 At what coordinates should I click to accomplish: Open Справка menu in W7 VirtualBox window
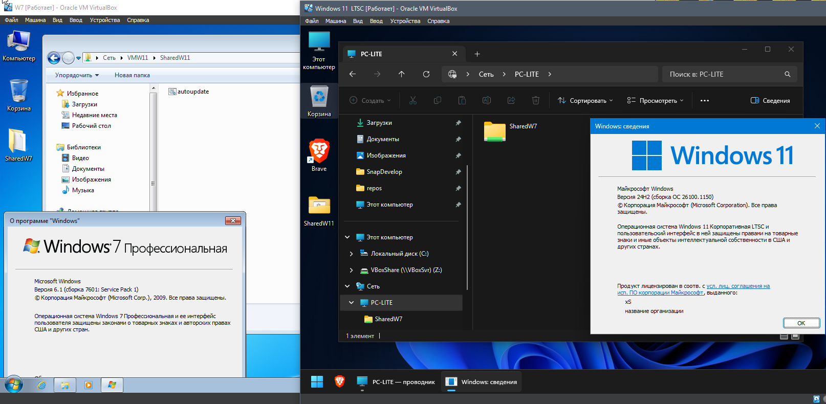click(x=138, y=20)
